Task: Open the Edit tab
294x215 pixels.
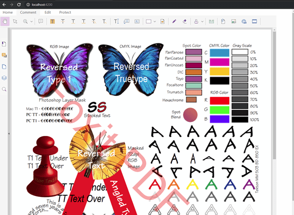Action: [48, 12]
